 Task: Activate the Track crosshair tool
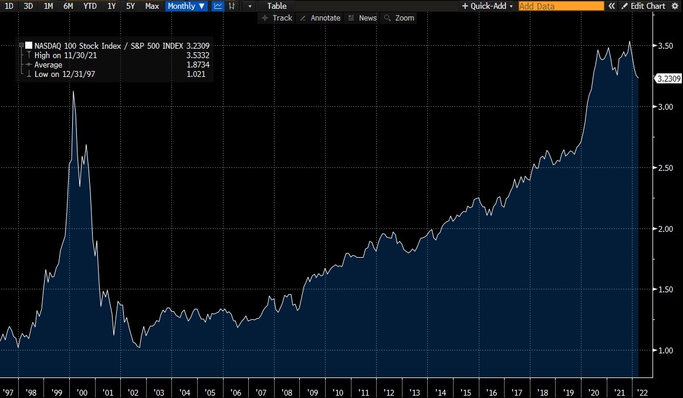click(x=276, y=18)
